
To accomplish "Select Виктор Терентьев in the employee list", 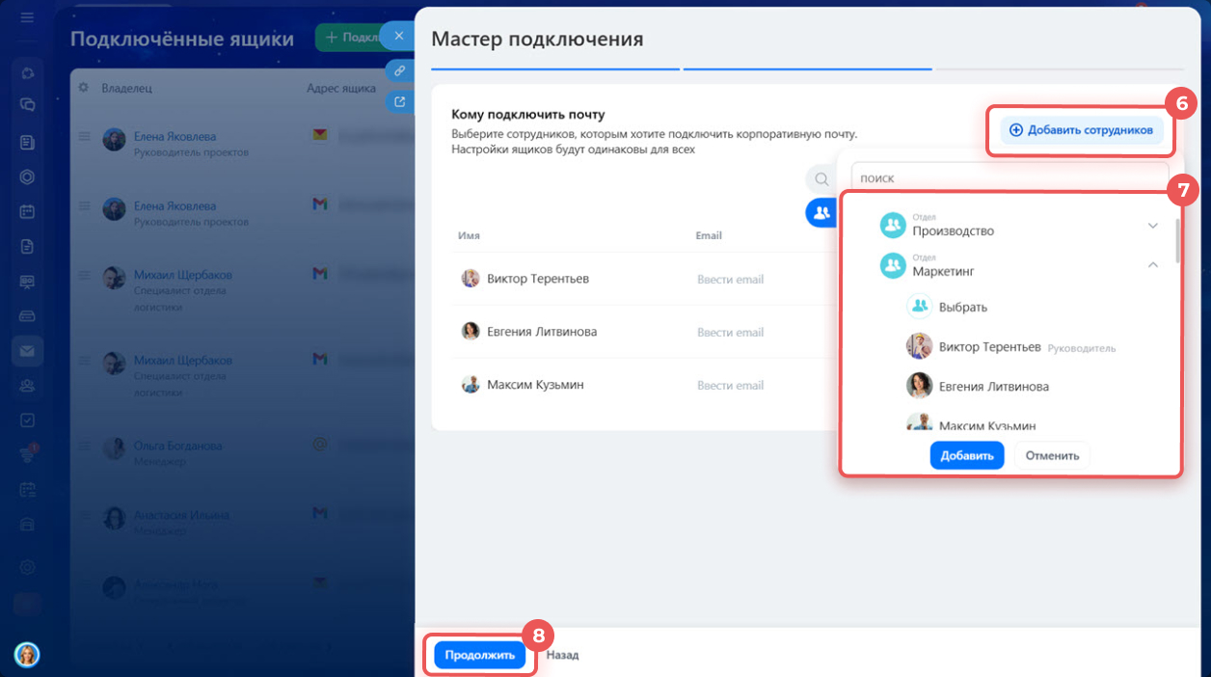I will pos(989,346).
